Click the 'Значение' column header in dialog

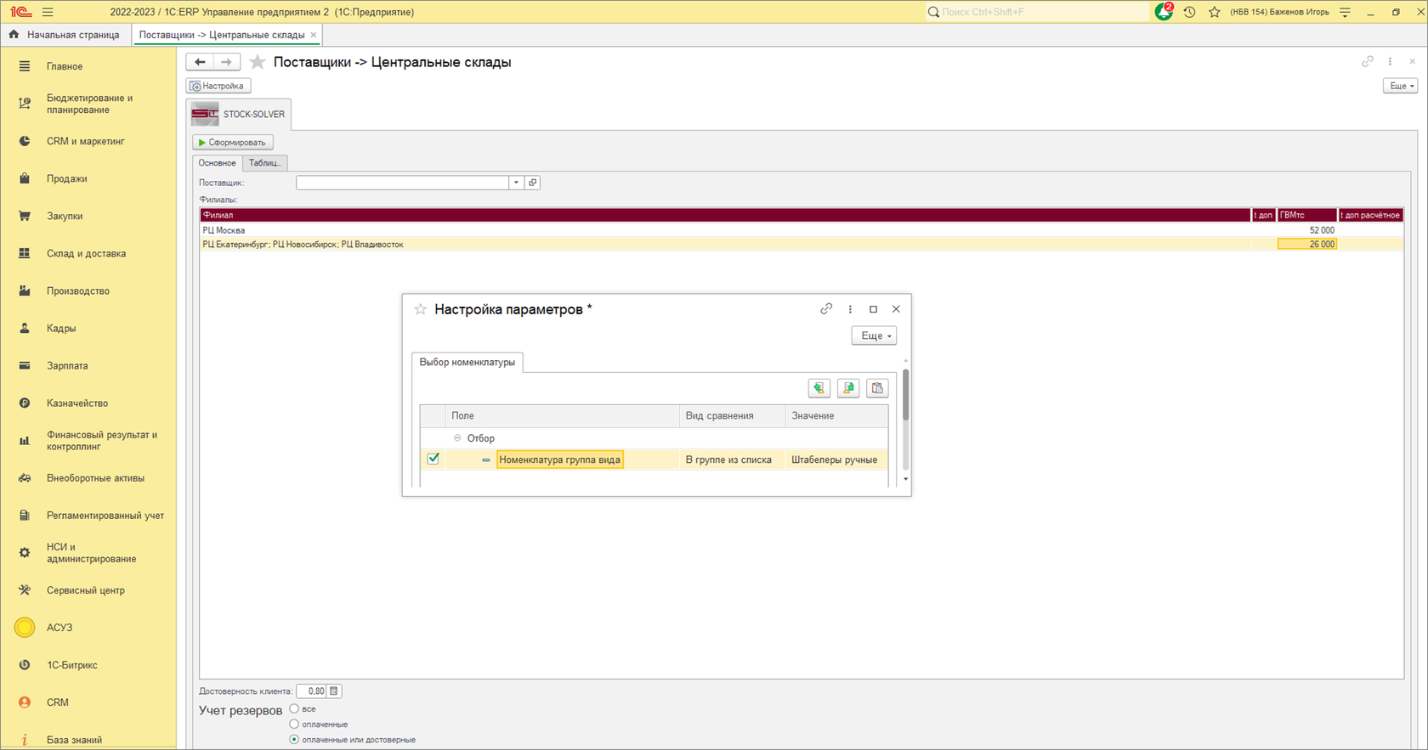point(836,415)
